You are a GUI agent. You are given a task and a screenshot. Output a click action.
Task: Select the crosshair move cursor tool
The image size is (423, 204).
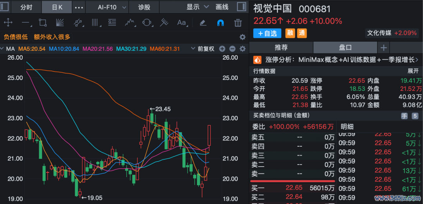click(x=8, y=23)
